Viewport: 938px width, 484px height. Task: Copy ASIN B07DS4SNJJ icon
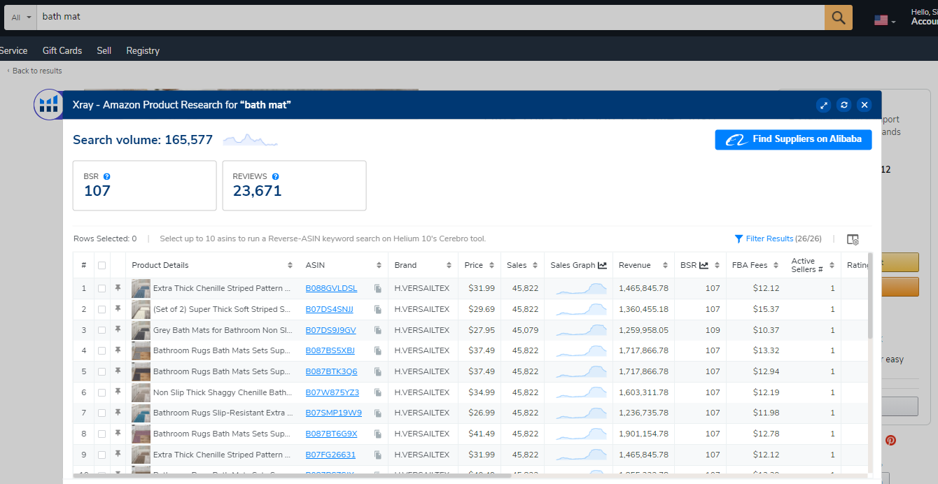378,309
